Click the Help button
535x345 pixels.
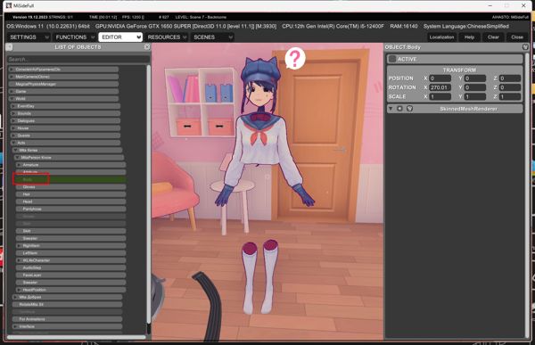(469, 37)
